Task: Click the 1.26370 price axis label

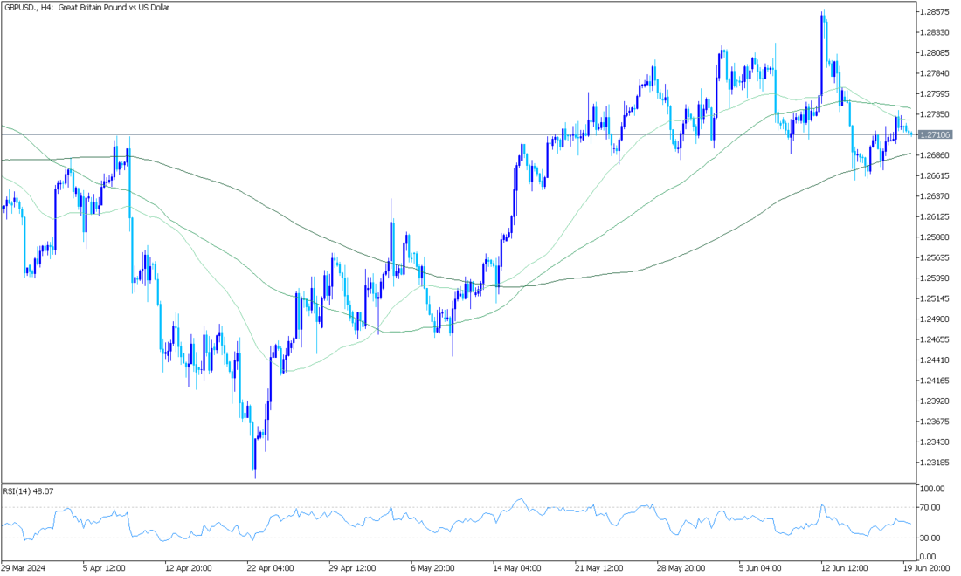Action: [936, 196]
